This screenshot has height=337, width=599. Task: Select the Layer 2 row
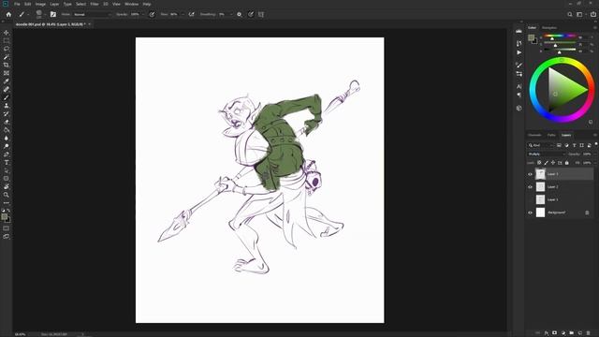560,187
